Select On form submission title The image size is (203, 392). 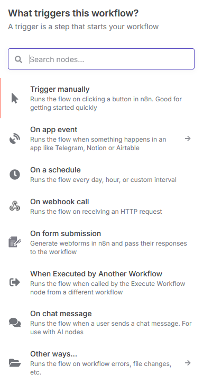tap(66, 233)
